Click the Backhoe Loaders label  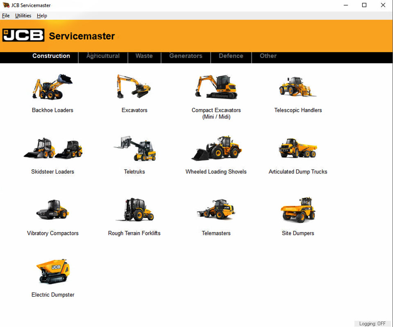point(52,110)
